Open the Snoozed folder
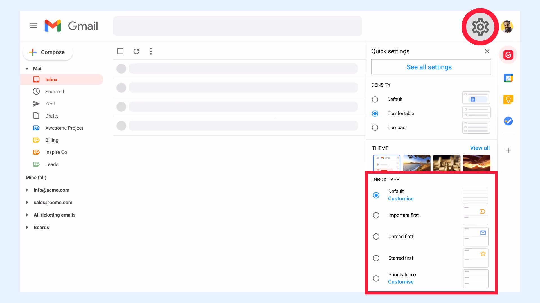Screen dimensions: 540x303 [55, 91]
